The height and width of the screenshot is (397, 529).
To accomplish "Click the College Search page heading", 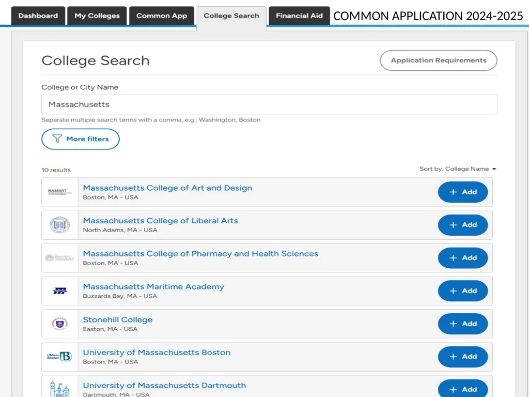I will point(96,61).
